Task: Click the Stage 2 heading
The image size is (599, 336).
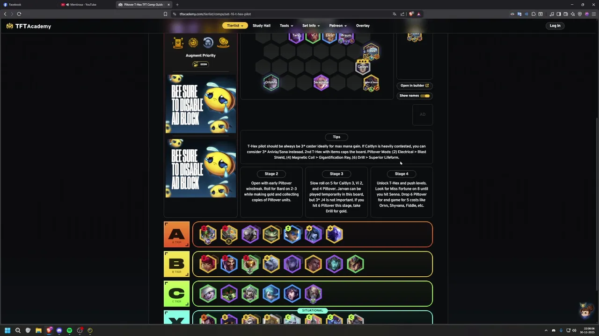Action: [x=271, y=174]
